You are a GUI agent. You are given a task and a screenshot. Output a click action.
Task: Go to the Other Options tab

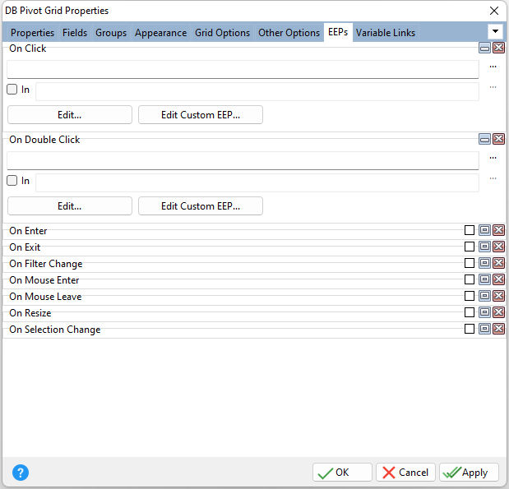point(289,33)
